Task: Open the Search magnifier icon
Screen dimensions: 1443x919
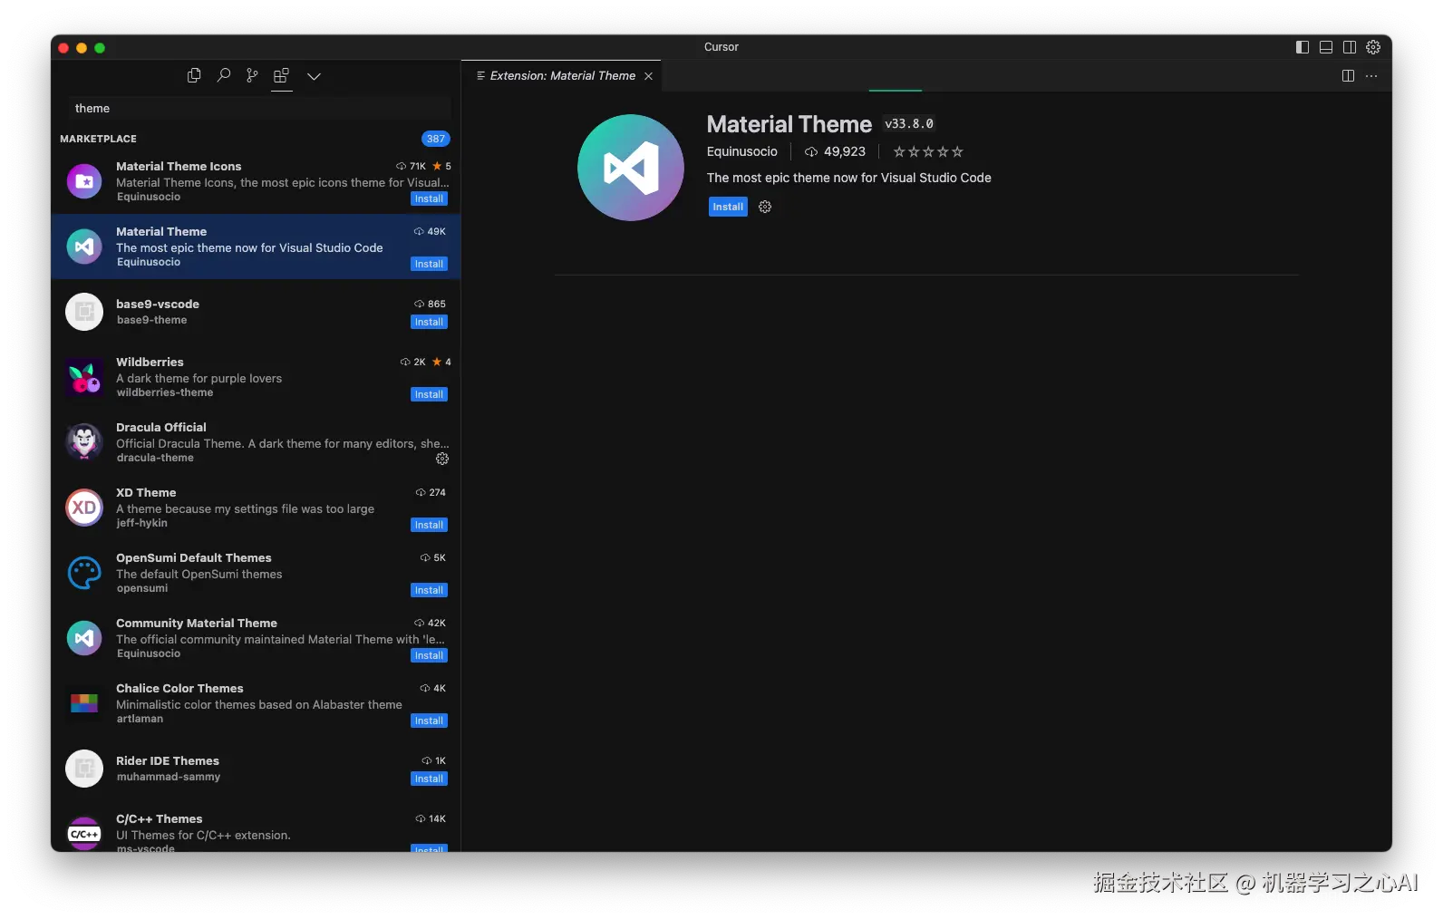Action: tap(223, 76)
